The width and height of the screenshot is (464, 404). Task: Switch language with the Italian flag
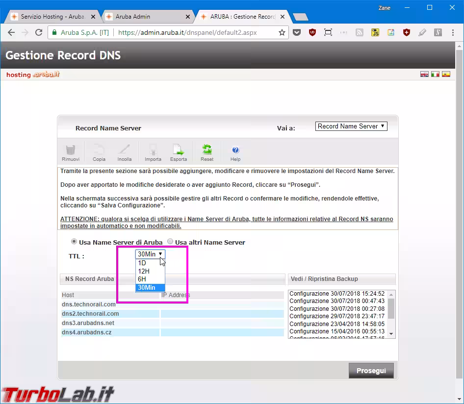point(435,75)
